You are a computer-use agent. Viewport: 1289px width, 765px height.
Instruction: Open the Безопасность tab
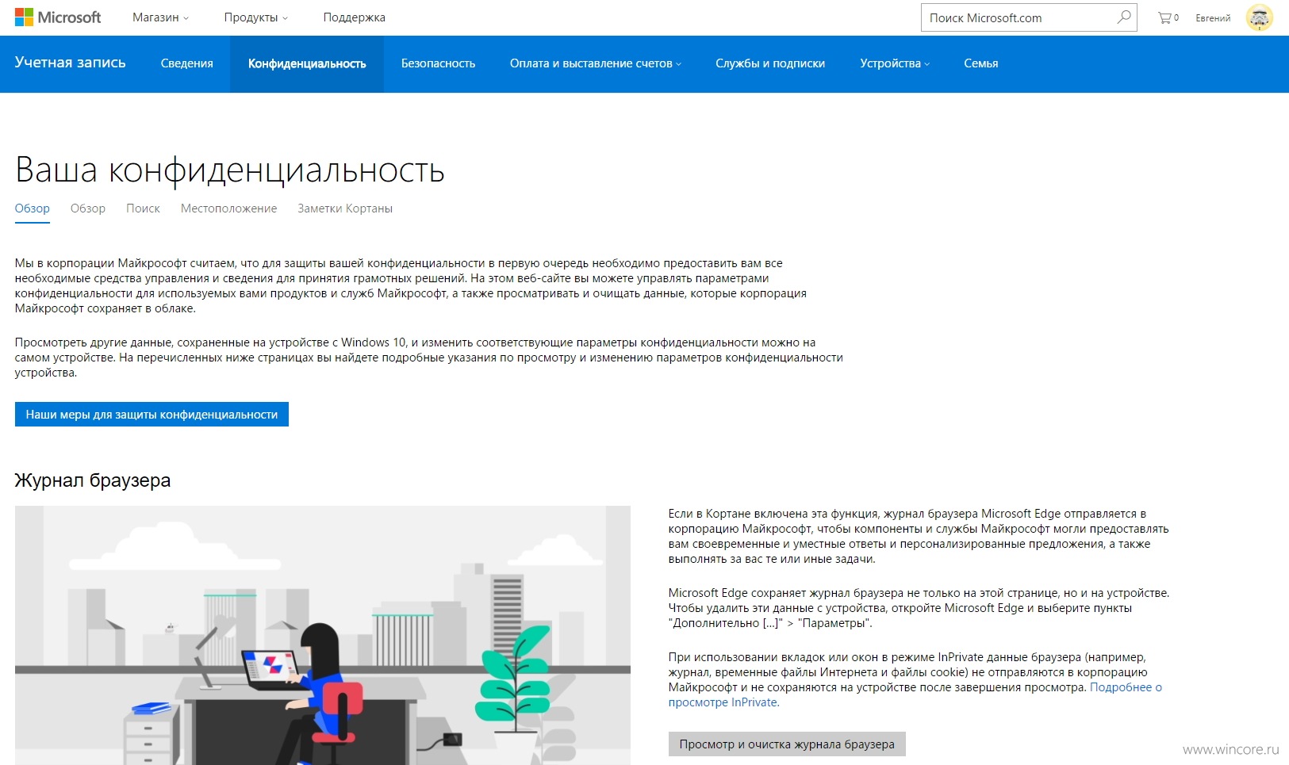click(x=438, y=63)
